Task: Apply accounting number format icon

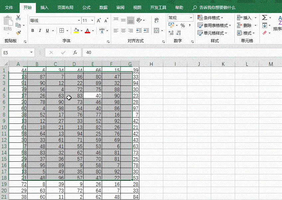Action: (x=171, y=25)
